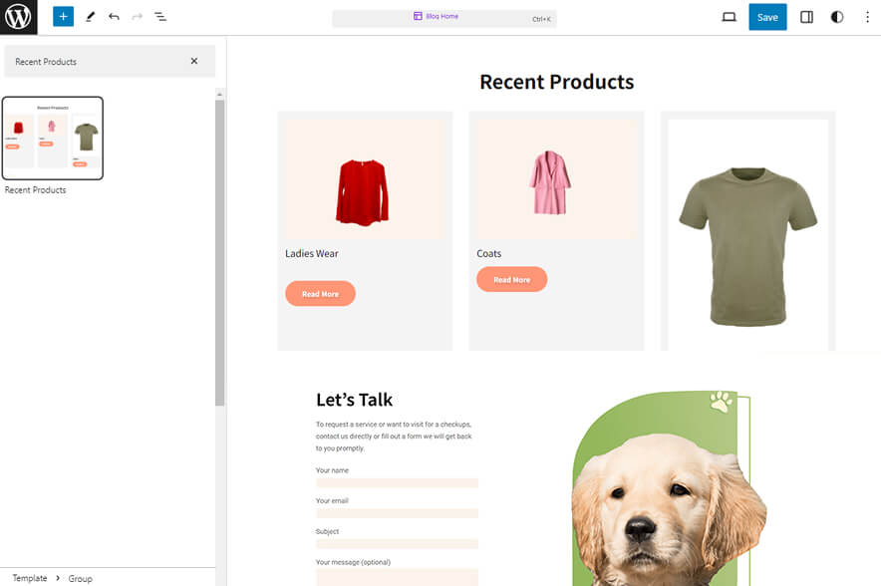This screenshot has height=586, width=881.
Task: Click Read More under Coats
Action: (x=511, y=279)
